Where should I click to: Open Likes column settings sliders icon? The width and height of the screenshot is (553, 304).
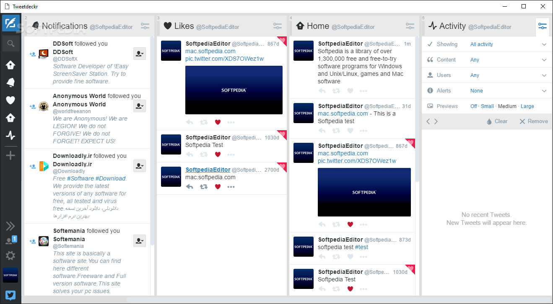278,26
